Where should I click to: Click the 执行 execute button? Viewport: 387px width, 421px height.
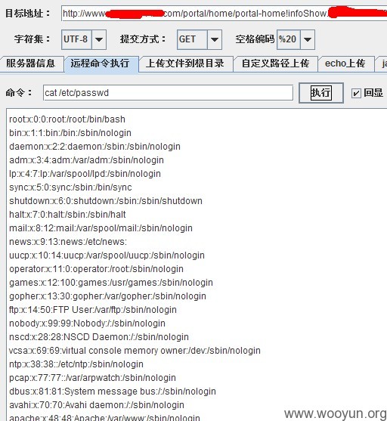(321, 93)
